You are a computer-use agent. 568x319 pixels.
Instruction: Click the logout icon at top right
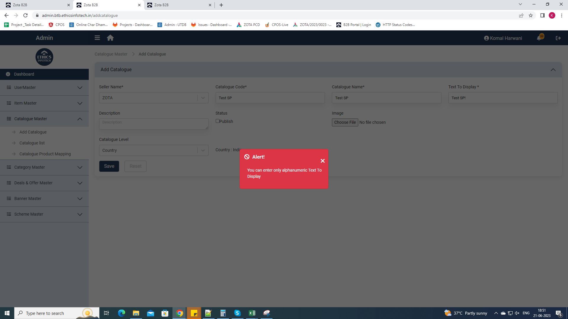(x=558, y=38)
